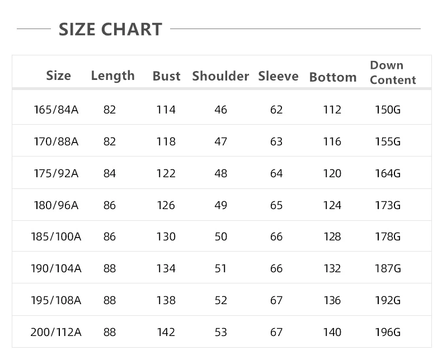Select the 170/88A size row label
The height and width of the screenshot is (355, 442).
(56, 141)
